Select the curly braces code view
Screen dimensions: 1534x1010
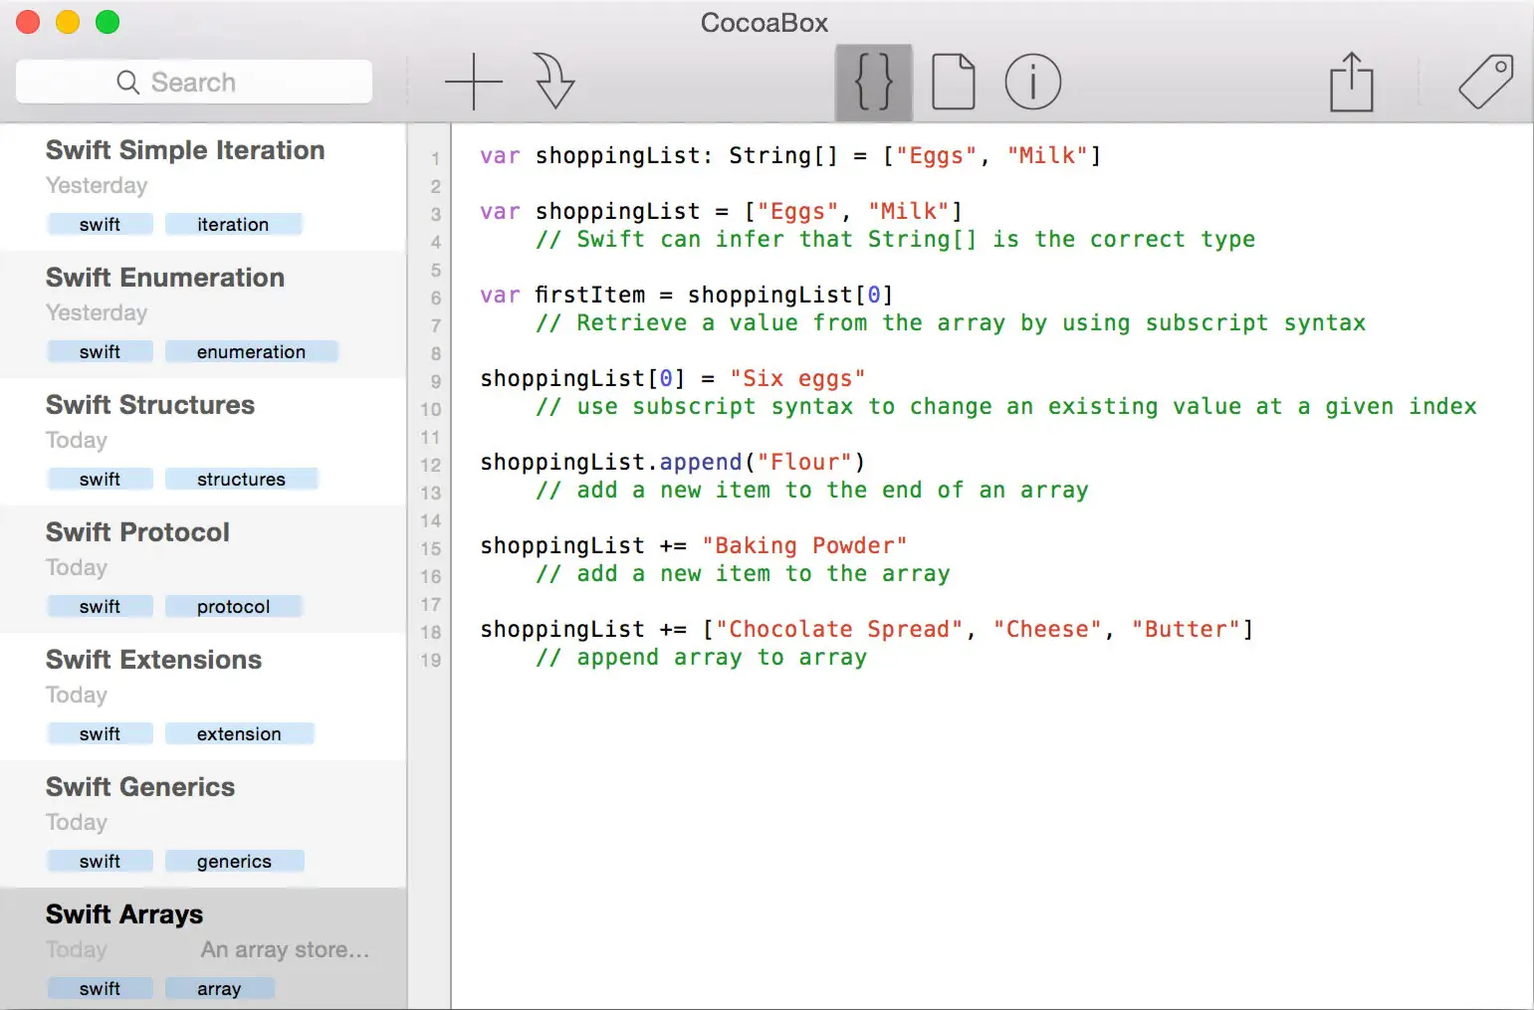click(x=873, y=82)
